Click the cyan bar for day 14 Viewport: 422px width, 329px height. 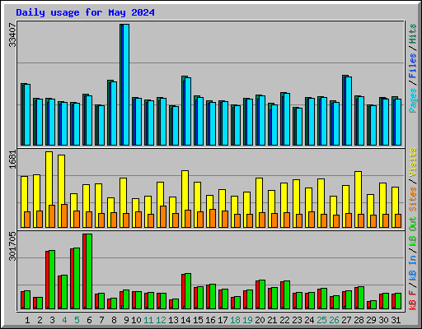click(x=188, y=111)
